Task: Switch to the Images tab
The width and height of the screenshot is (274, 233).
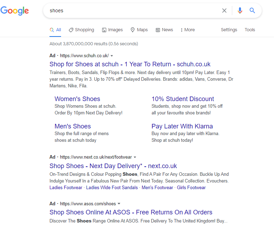Action: click(112, 30)
